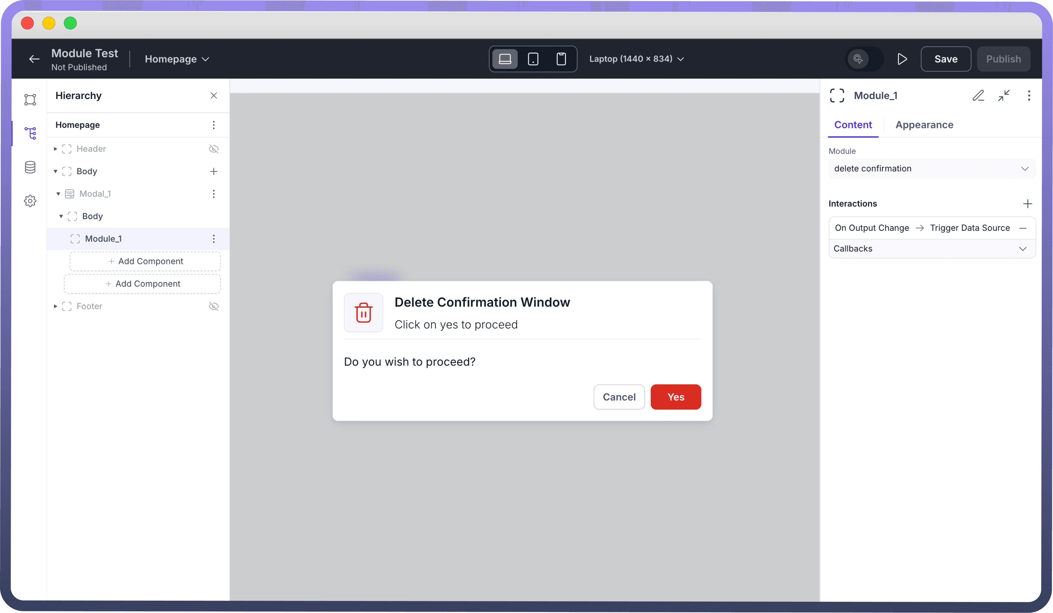This screenshot has height=613, width=1053.
Task: Expand the Callbacks section
Action: 931,249
